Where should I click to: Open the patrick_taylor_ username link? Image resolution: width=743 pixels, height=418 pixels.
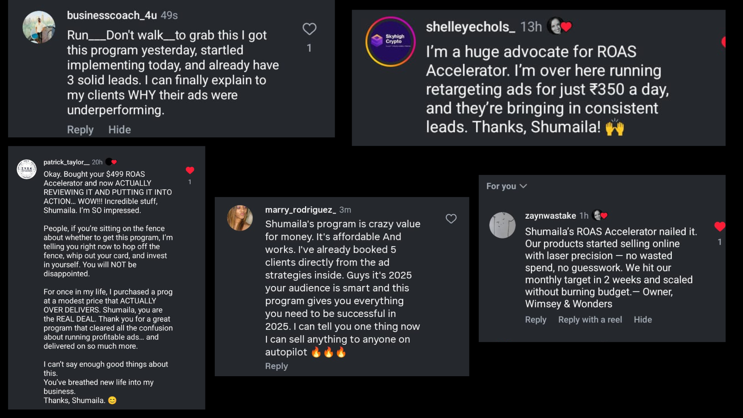pos(66,162)
